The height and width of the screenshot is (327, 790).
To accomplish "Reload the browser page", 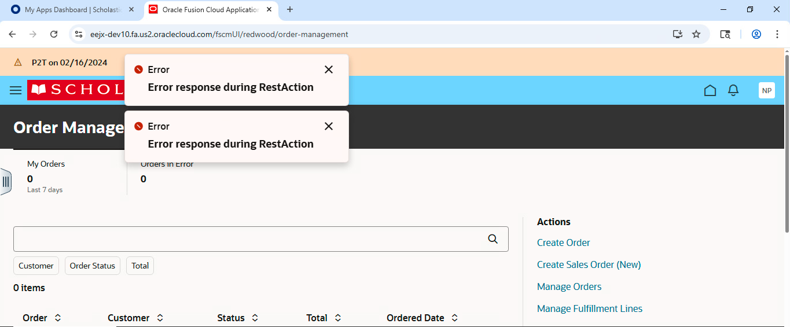I will coord(54,34).
